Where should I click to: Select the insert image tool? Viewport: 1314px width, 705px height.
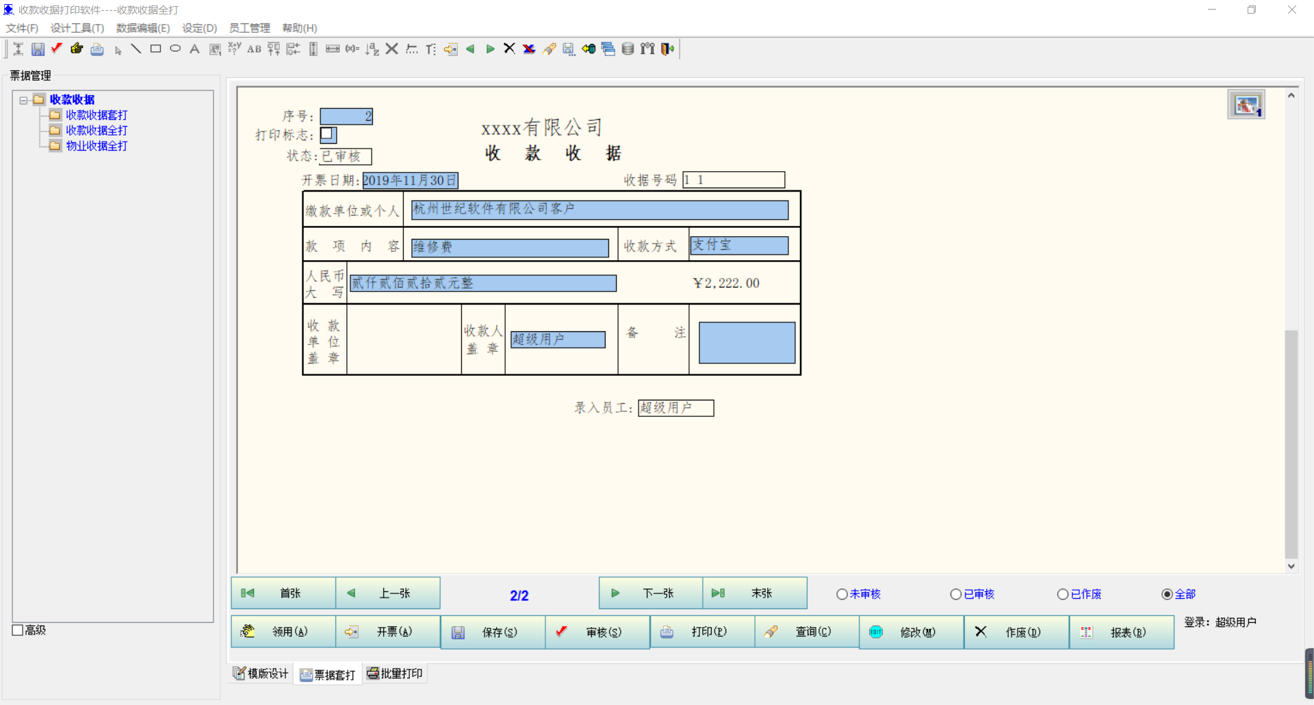click(x=215, y=49)
